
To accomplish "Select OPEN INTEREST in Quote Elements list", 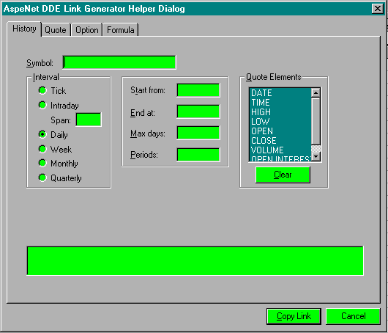I will pyautogui.click(x=280, y=158).
